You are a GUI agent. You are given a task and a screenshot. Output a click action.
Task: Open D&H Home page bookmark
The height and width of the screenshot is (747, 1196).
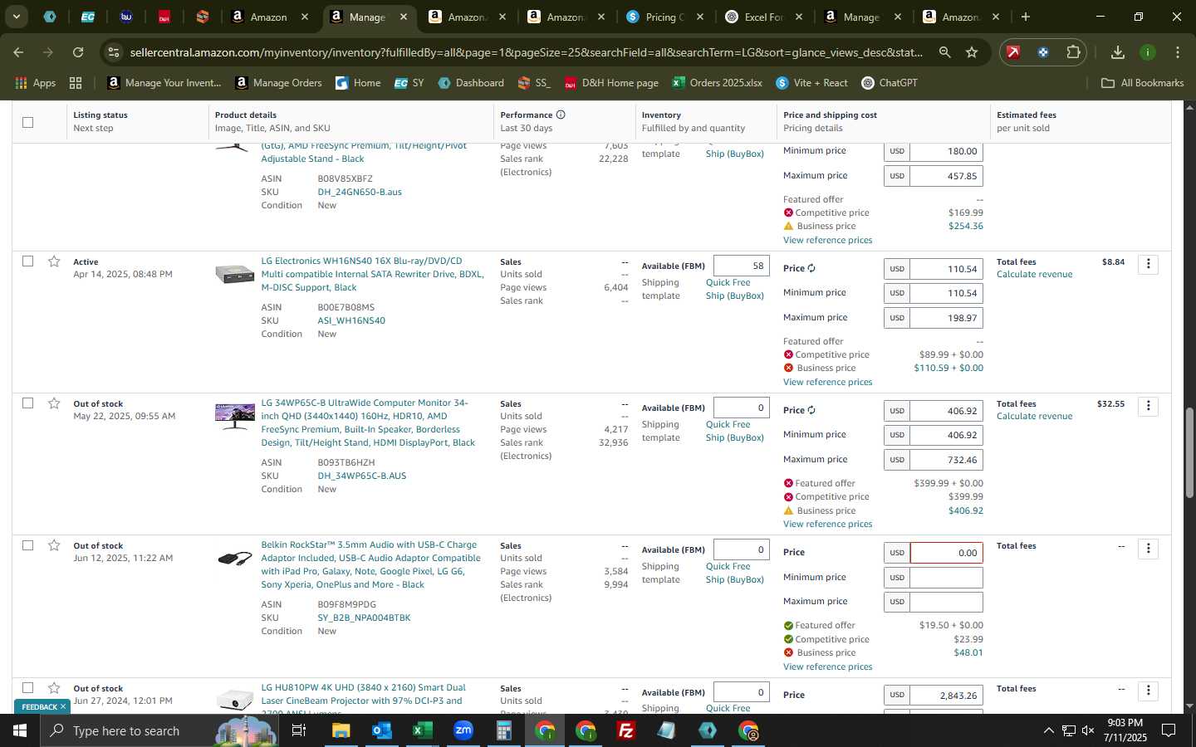coord(611,83)
